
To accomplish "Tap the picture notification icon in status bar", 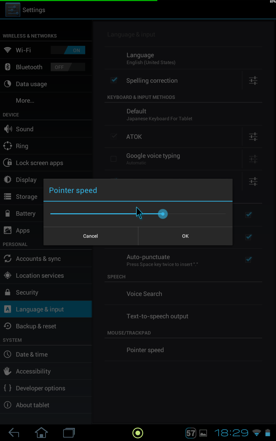I will click(203, 433).
